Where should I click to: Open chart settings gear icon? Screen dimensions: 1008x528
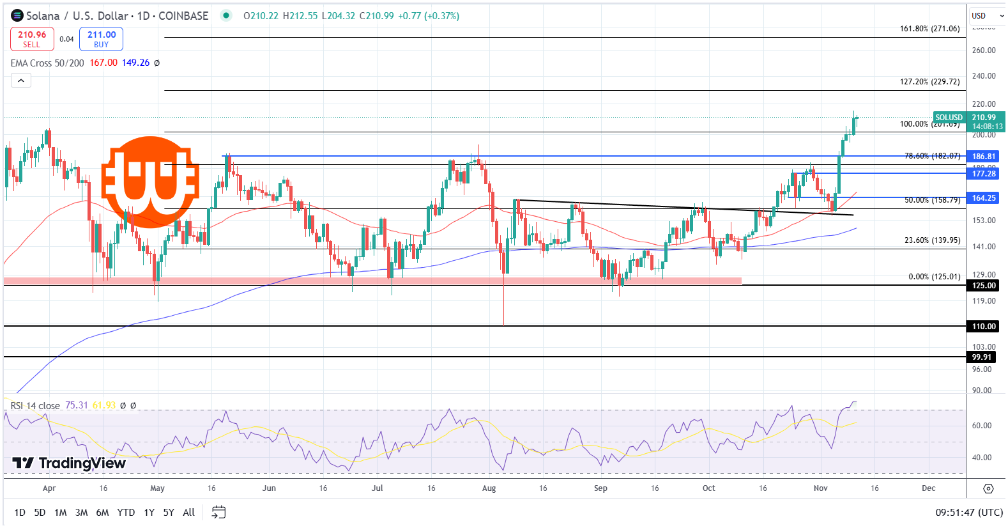click(988, 488)
